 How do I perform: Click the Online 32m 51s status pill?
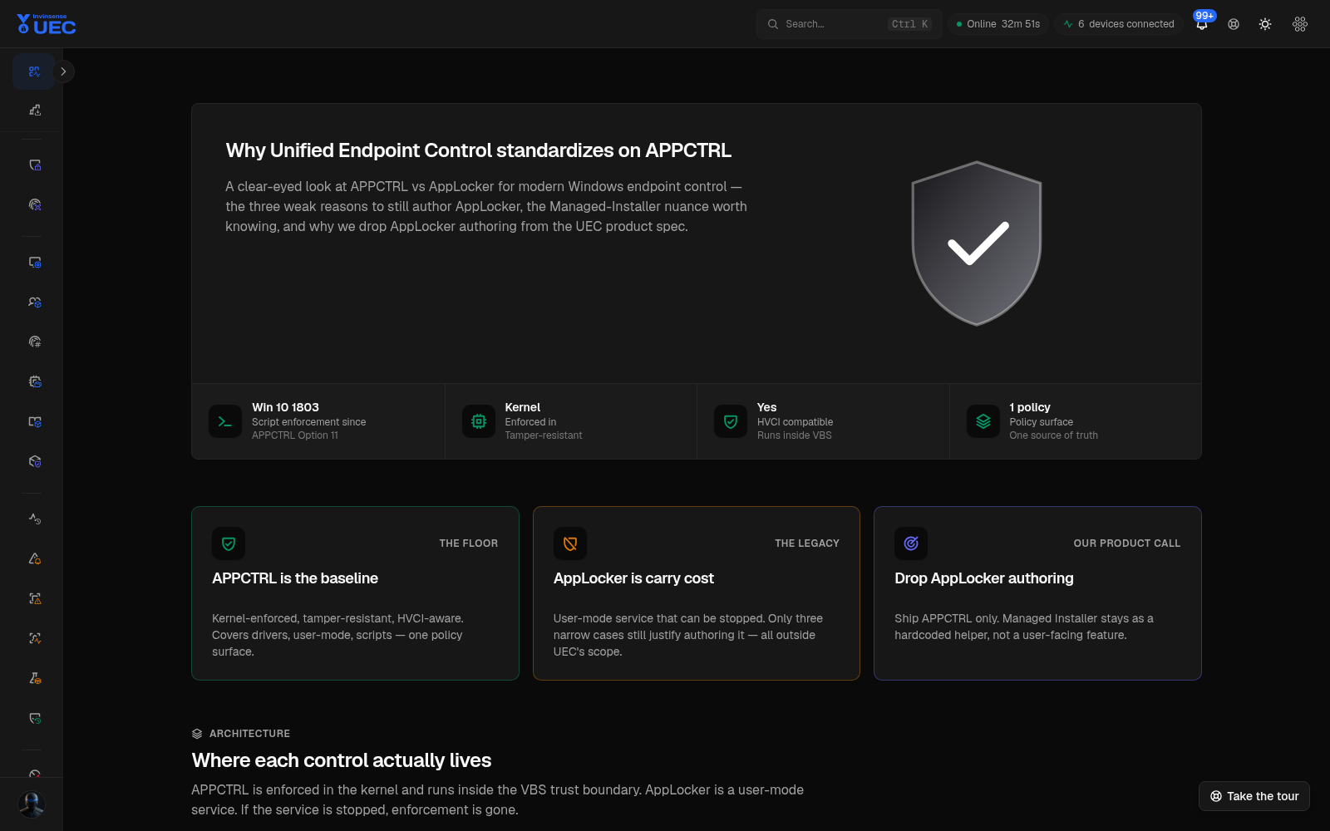pyautogui.click(x=997, y=24)
